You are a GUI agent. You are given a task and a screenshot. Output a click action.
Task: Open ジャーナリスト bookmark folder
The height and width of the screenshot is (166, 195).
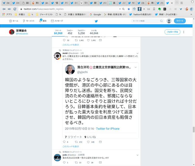pos(44,14)
